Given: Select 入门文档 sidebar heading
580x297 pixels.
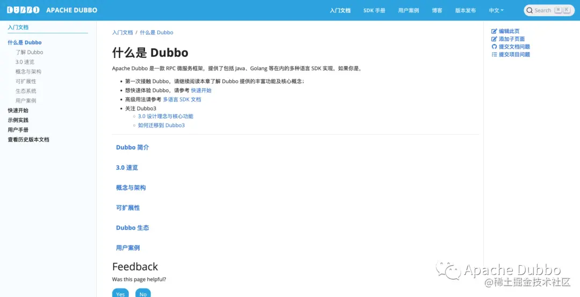Looking at the screenshot, I should point(18,27).
